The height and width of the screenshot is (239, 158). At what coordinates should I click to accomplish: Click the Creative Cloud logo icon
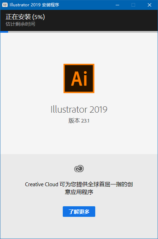click(79, 169)
